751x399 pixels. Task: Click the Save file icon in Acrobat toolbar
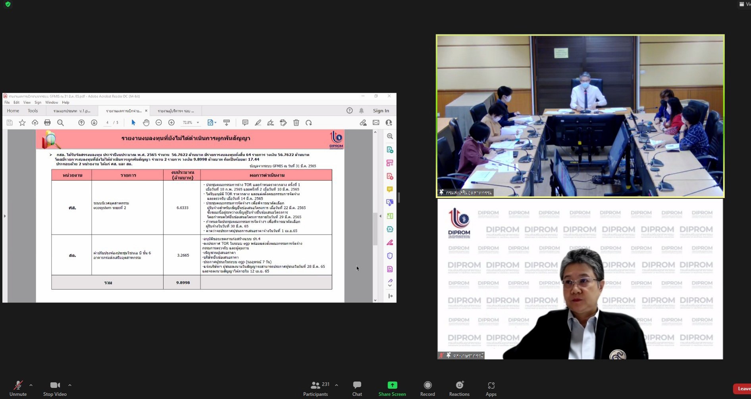click(10, 123)
